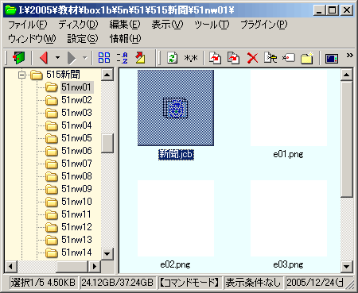Open the back history dropdown arrow
The height and width of the screenshot is (293, 358).
click(x=57, y=57)
